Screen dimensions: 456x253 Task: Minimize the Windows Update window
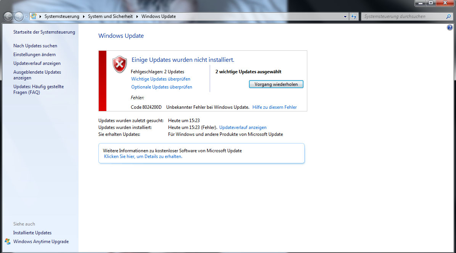(420, 3)
